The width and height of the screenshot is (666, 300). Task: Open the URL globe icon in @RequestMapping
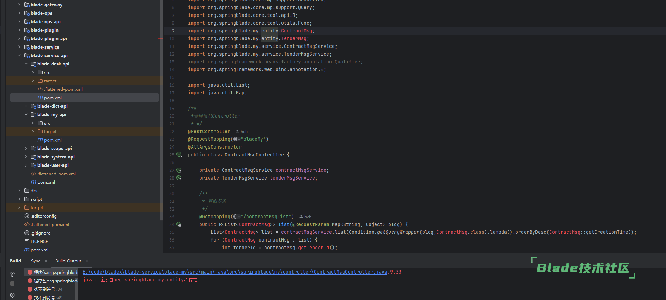click(x=236, y=139)
